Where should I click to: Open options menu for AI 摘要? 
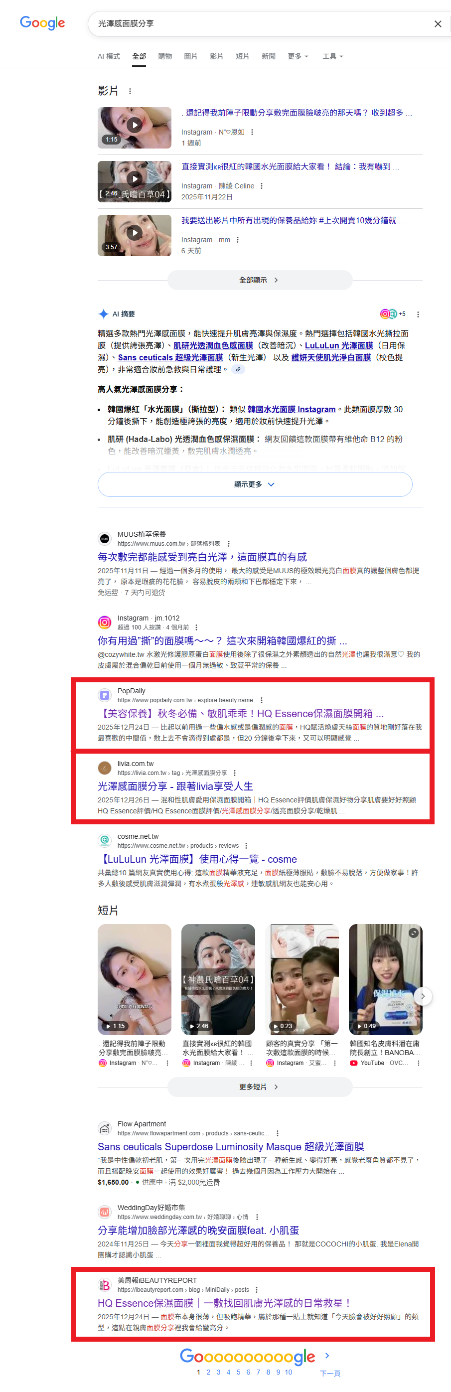(418, 314)
